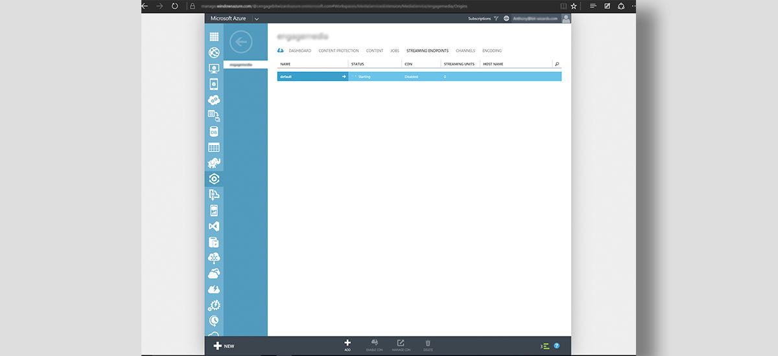Open Virtual Machines monitor icon in sidebar
778x356 pixels.
214,69
